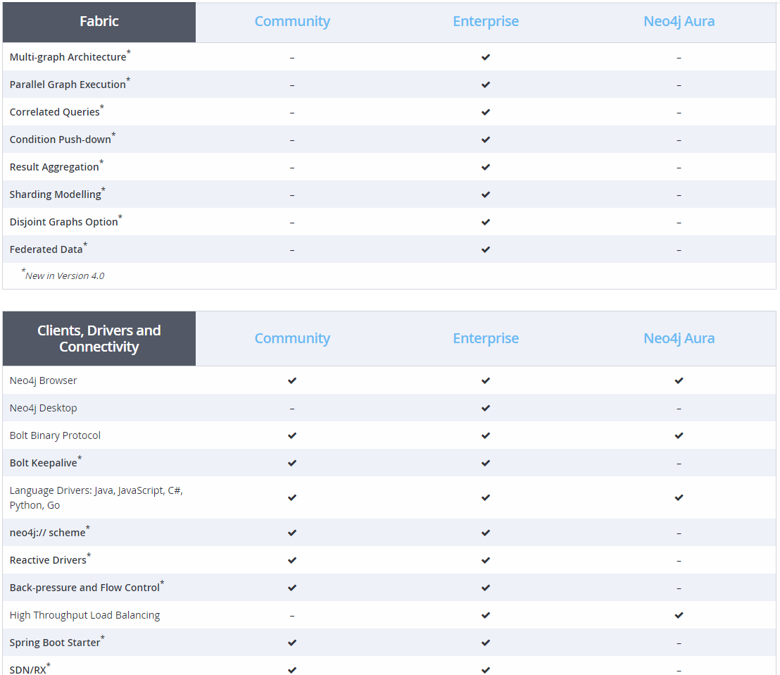Image resolution: width=780 pixels, height=675 pixels.
Task: Select Back-pressure and Flow Control label
Action: pos(87,586)
